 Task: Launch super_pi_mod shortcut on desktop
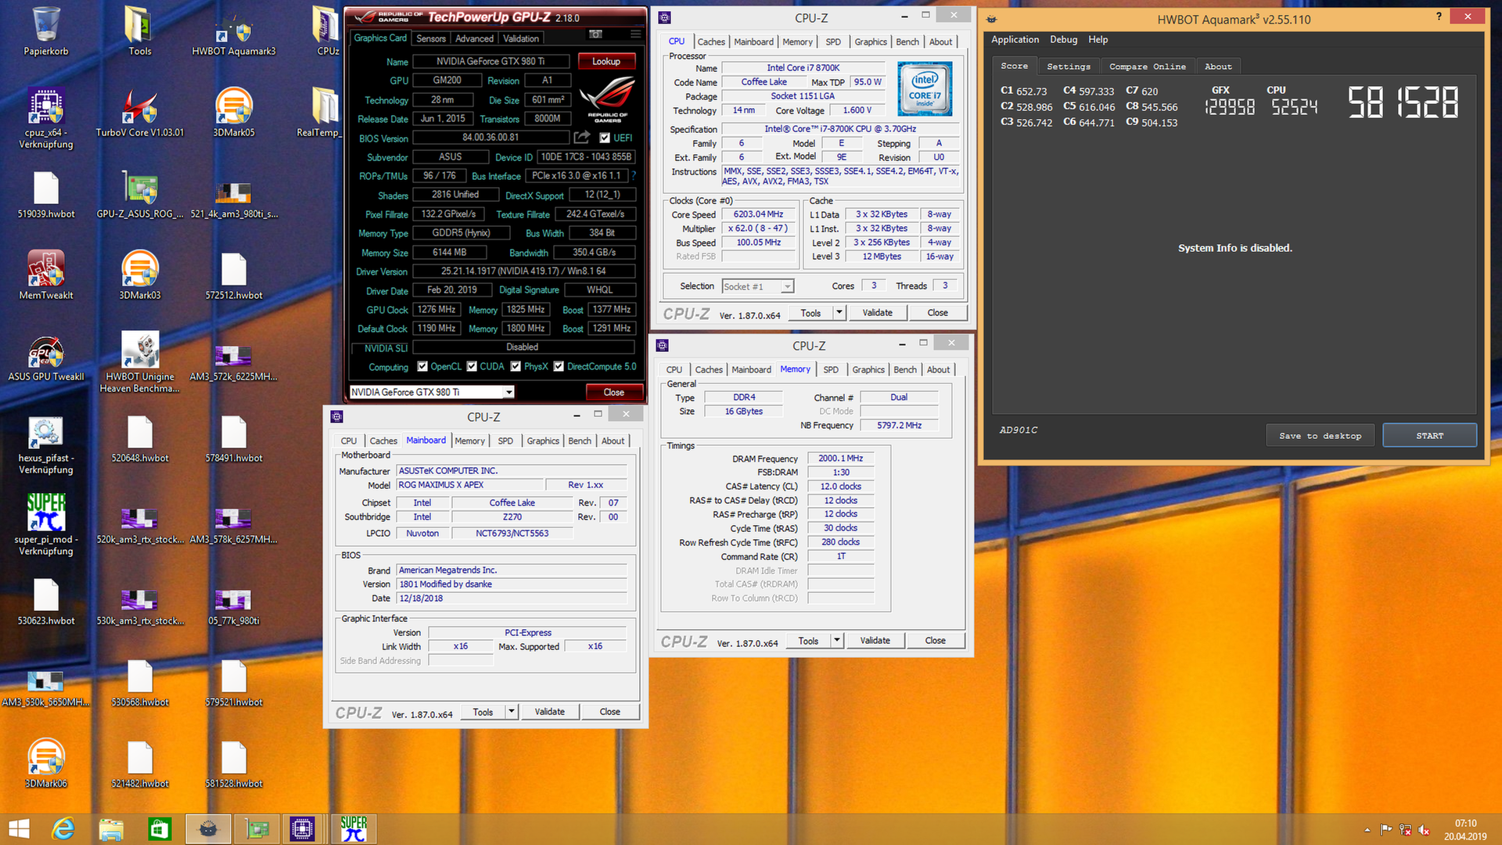pos(46,524)
